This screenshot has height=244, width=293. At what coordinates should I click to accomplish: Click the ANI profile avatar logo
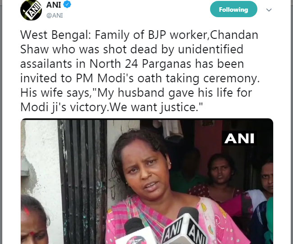pos(31,10)
